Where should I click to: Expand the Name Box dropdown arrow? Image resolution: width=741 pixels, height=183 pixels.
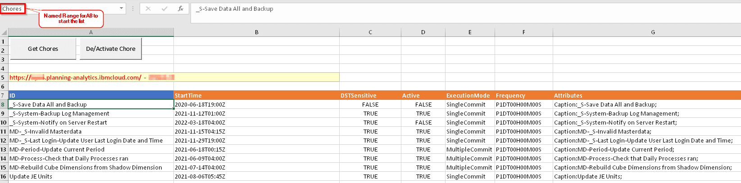pyautogui.click(x=121, y=9)
